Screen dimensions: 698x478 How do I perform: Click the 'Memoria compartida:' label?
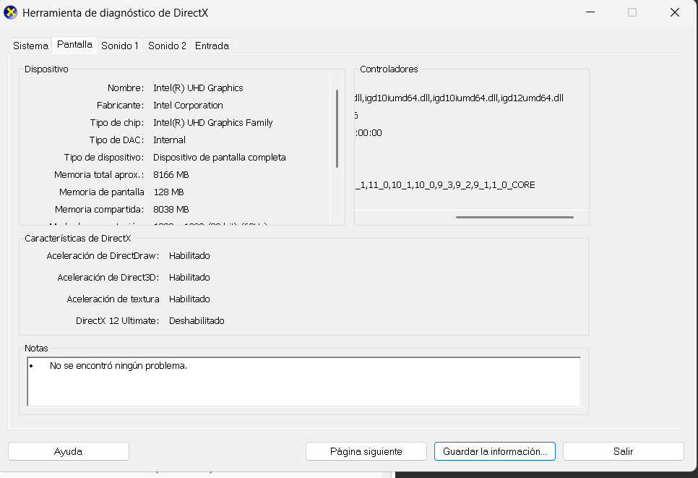tap(99, 210)
